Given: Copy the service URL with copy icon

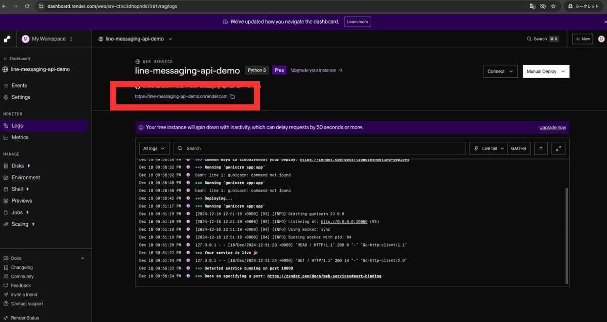Looking at the screenshot, I should [x=232, y=96].
